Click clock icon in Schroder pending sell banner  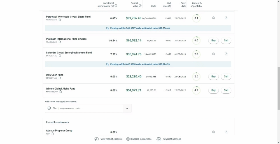pyautogui.click(x=108, y=64)
